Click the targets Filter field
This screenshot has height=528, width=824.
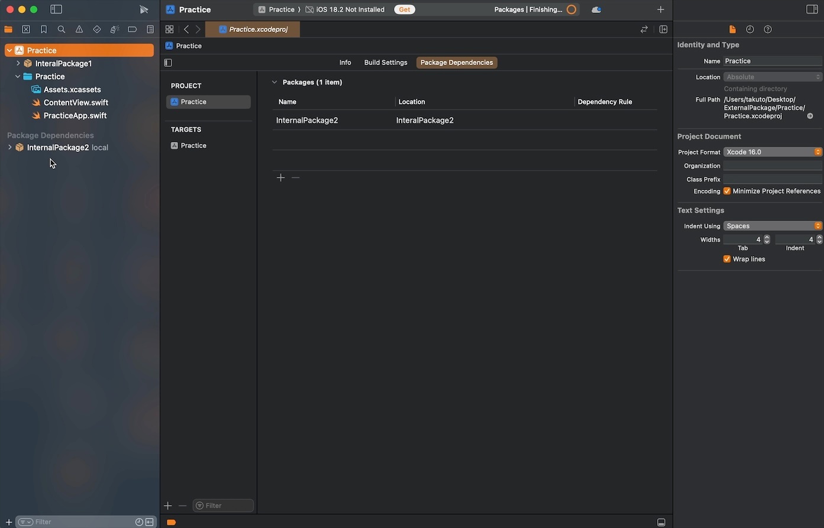point(223,506)
